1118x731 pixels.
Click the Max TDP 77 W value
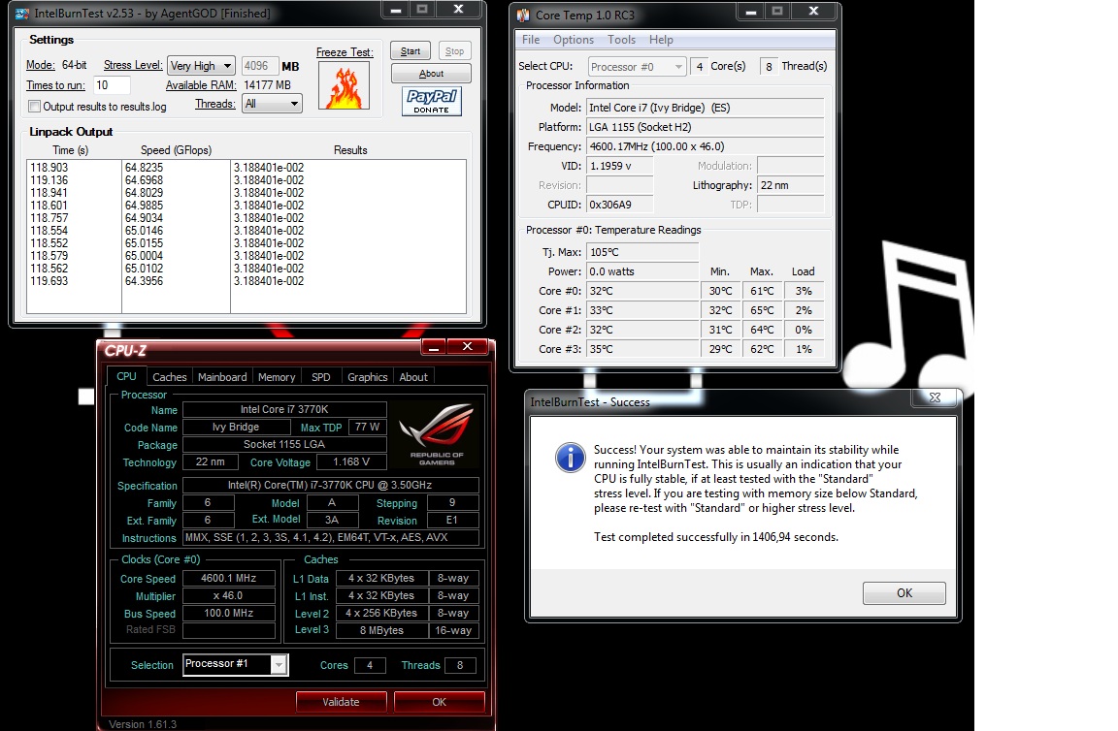point(367,427)
